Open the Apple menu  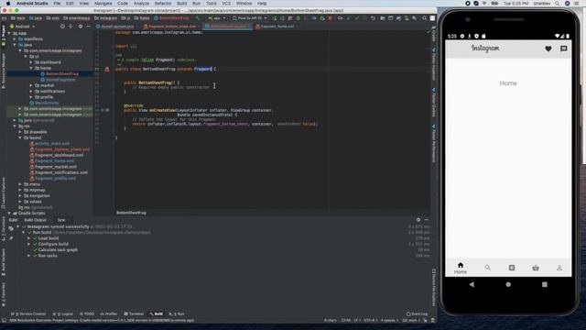pos(8,4)
